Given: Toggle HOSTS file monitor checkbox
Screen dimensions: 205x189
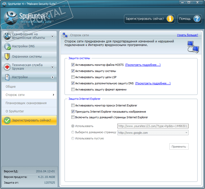Looking at the screenshot, I should coord(73,65).
